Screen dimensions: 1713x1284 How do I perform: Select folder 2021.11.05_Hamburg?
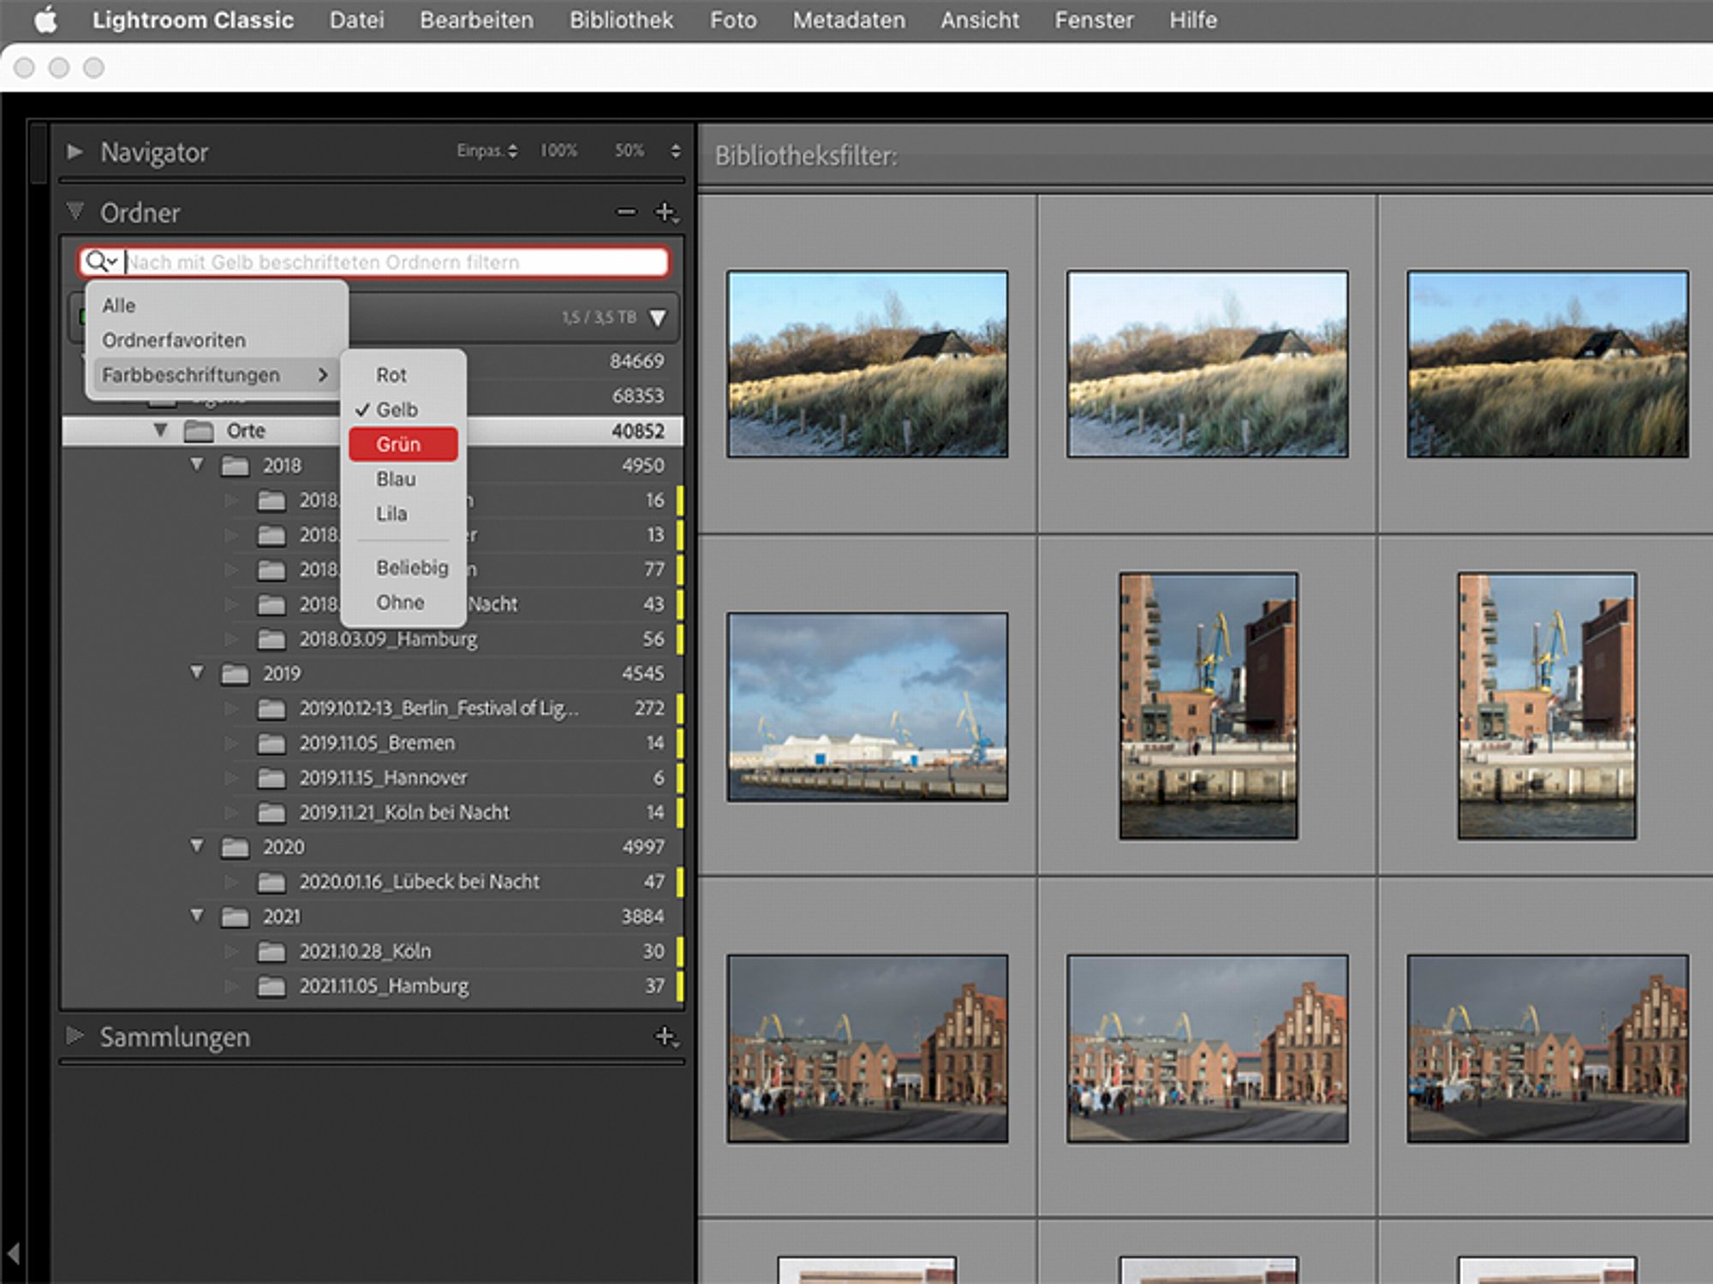tap(384, 986)
